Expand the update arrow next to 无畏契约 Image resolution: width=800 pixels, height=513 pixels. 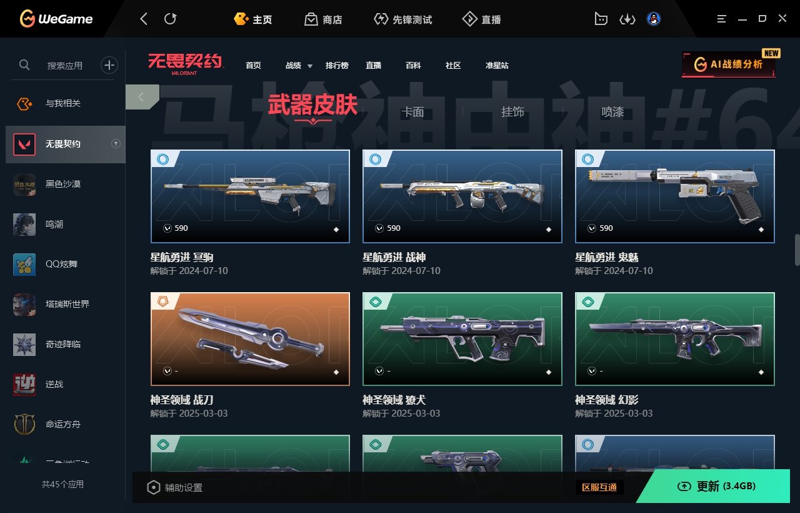coord(116,144)
